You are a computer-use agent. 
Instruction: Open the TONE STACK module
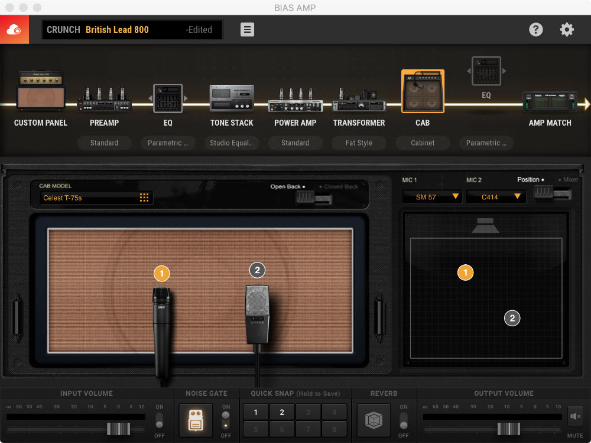tap(232, 97)
